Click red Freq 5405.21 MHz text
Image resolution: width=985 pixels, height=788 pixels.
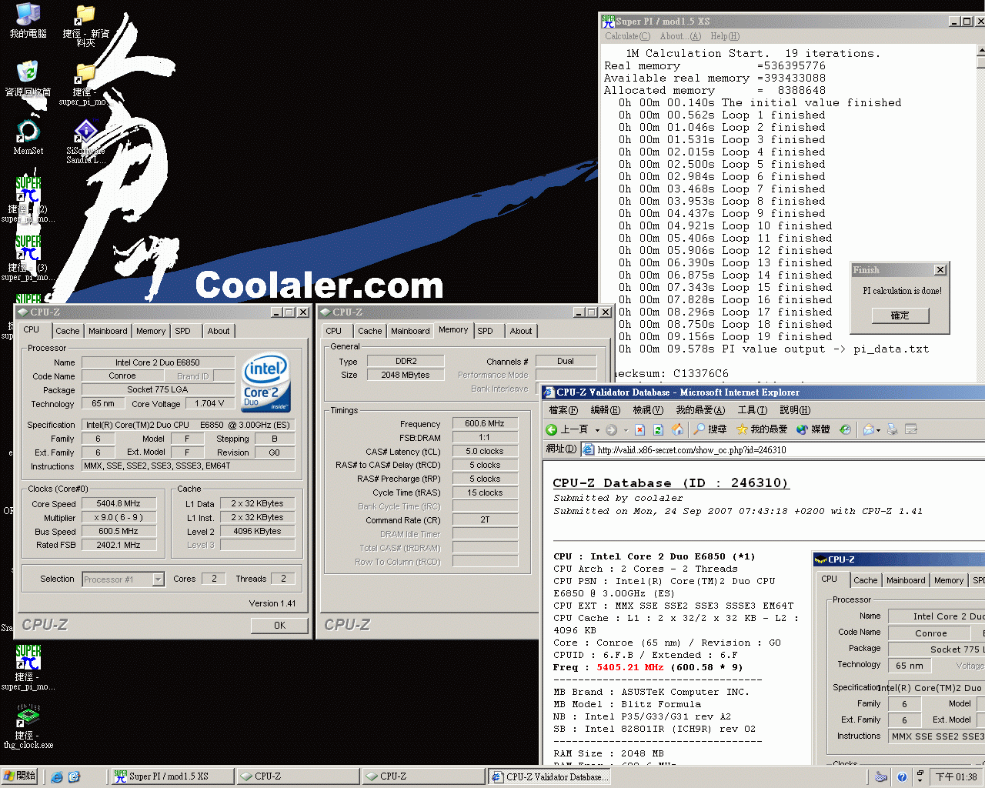(629, 668)
